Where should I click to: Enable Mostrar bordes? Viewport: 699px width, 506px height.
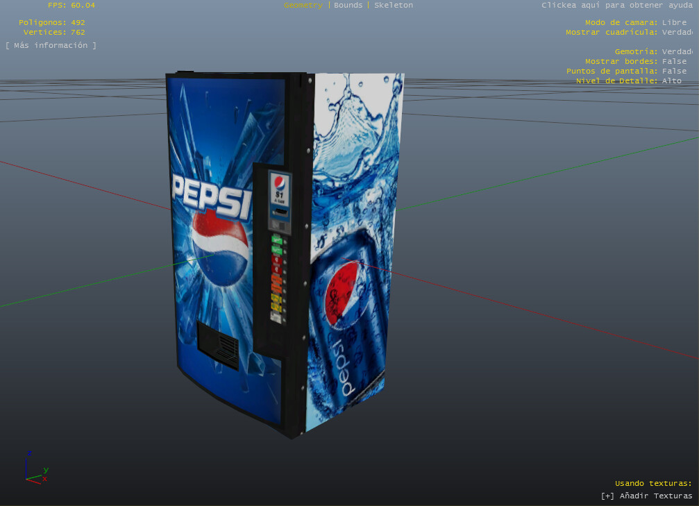(x=673, y=61)
